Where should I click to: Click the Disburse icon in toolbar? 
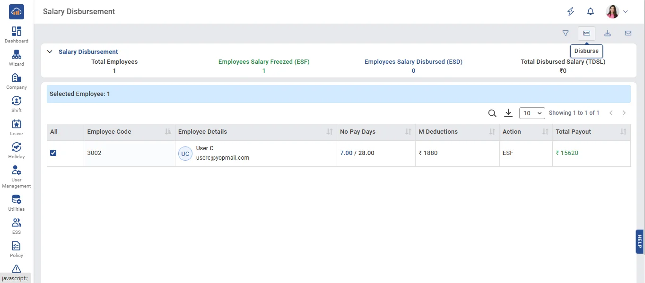[x=586, y=33]
